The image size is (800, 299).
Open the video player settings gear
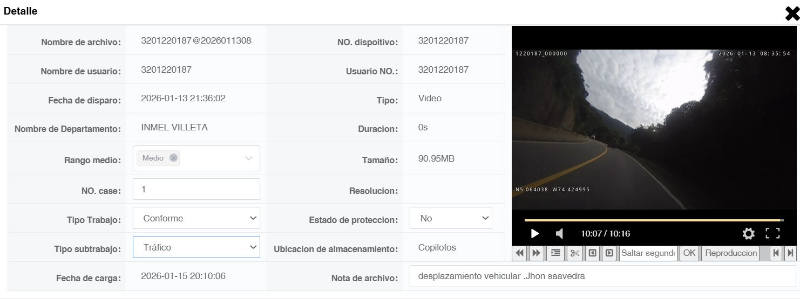click(x=748, y=233)
